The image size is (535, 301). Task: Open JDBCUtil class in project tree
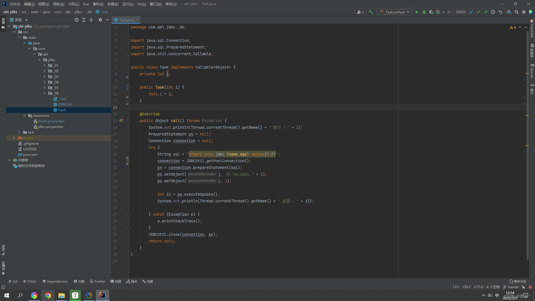65,105
